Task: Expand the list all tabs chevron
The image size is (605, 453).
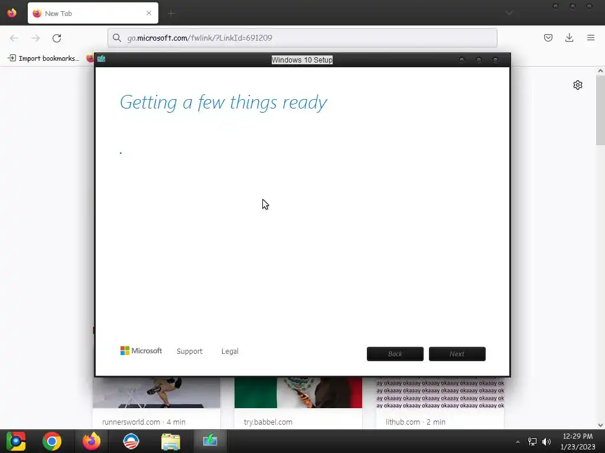Action: [509, 13]
